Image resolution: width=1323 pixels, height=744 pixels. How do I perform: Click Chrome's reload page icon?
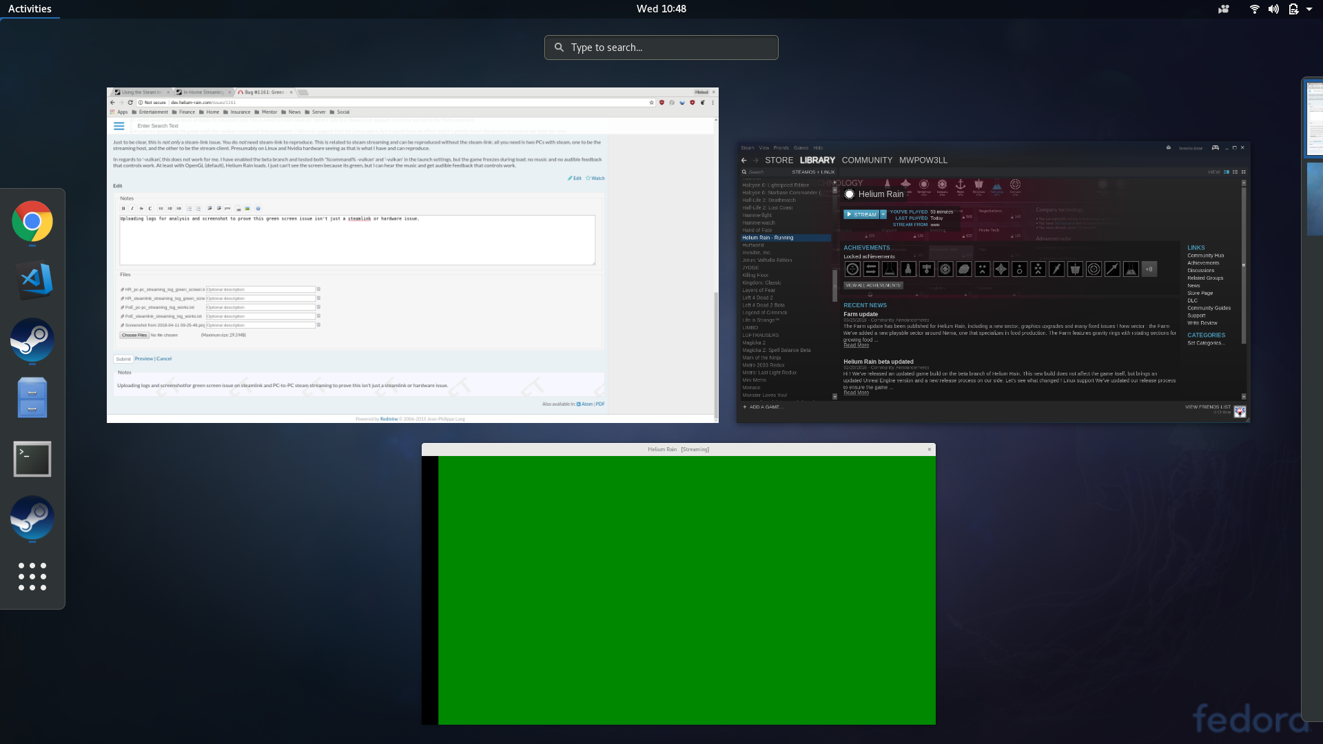coord(130,103)
